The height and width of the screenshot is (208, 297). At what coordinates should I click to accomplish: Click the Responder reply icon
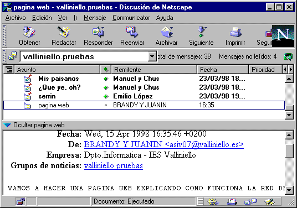point(98,32)
